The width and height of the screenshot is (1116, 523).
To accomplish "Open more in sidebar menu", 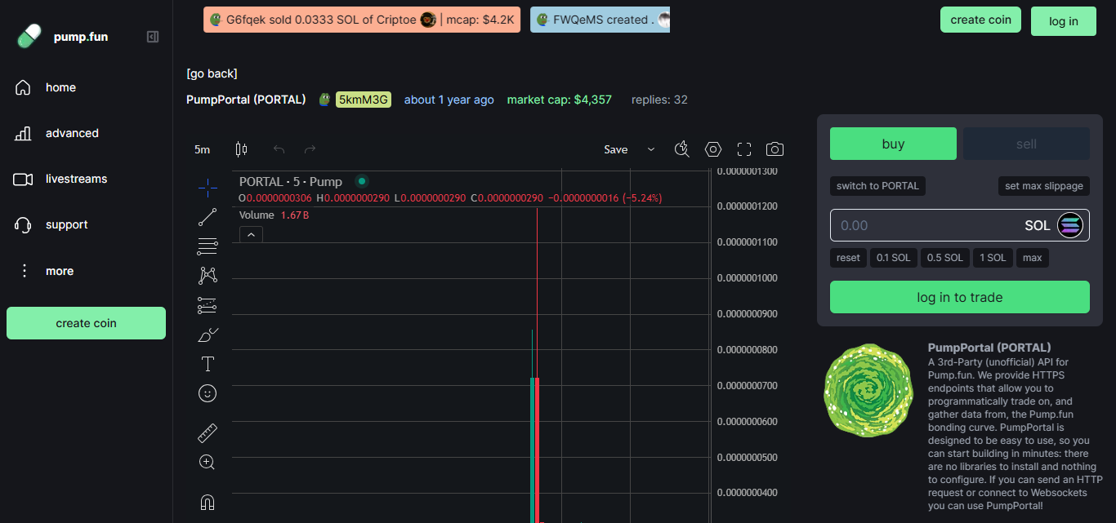I will (x=60, y=271).
